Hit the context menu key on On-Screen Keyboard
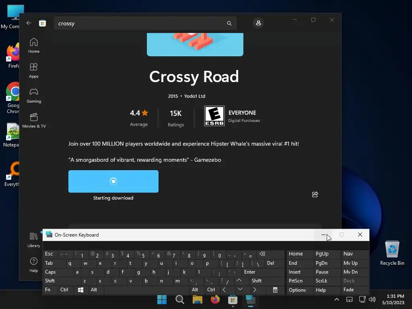 [x=275, y=290]
